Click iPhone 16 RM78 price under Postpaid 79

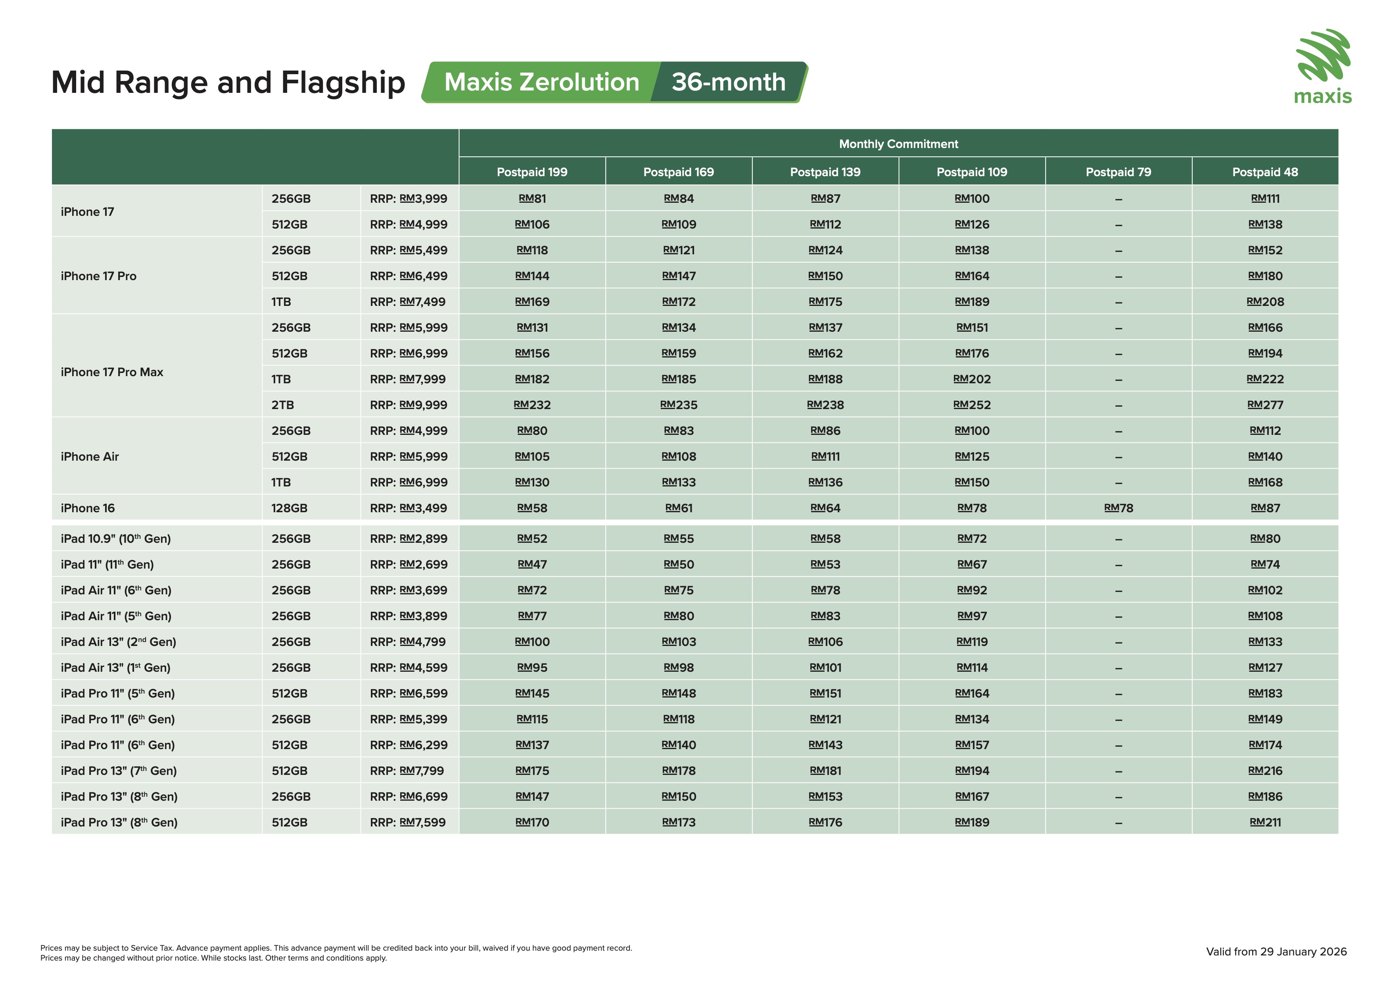(1119, 508)
